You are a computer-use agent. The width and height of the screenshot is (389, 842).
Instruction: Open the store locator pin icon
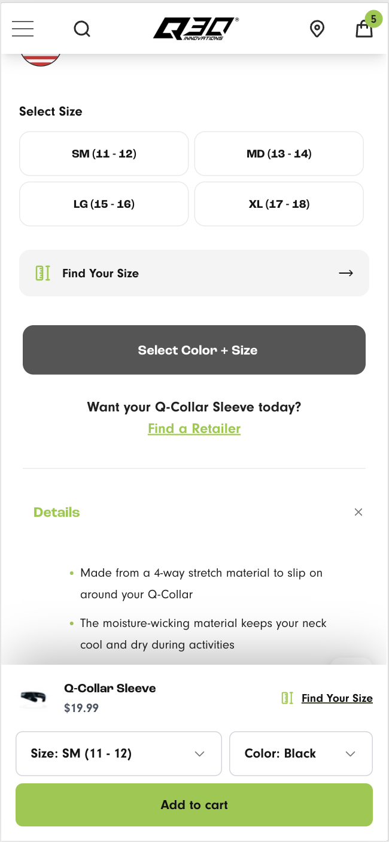(317, 28)
